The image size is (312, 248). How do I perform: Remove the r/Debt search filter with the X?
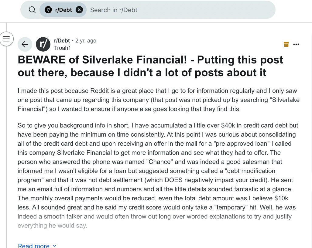(x=79, y=9)
